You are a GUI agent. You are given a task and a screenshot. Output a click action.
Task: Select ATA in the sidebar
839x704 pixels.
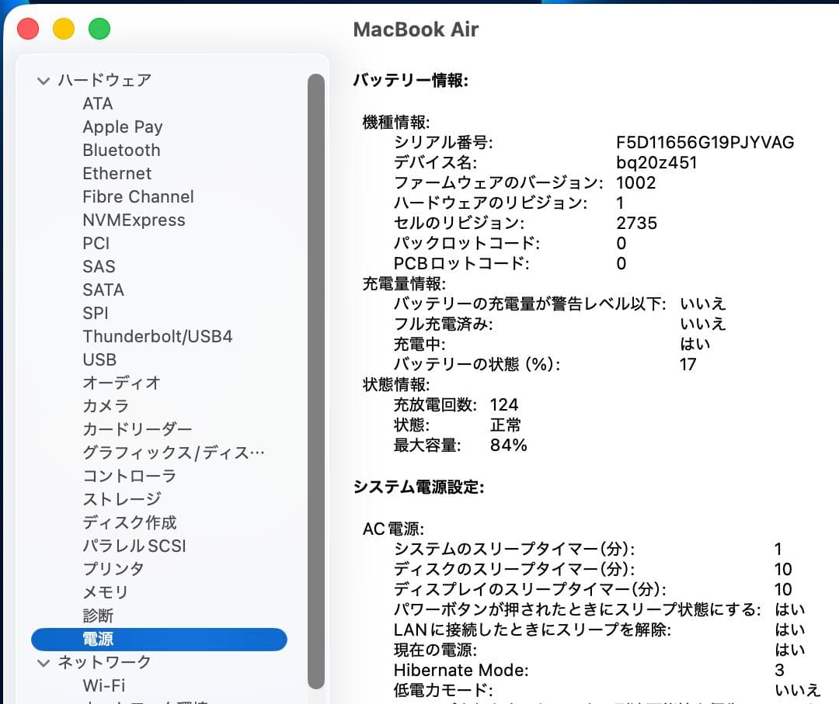click(97, 103)
